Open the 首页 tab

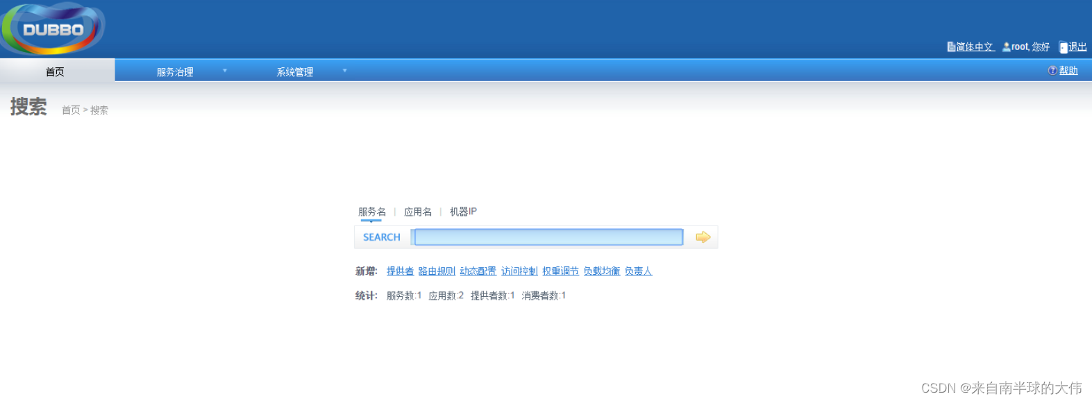tap(57, 71)
